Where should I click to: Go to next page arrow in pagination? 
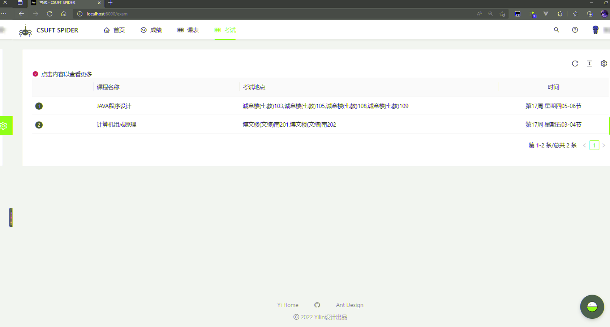click(603, 145)
